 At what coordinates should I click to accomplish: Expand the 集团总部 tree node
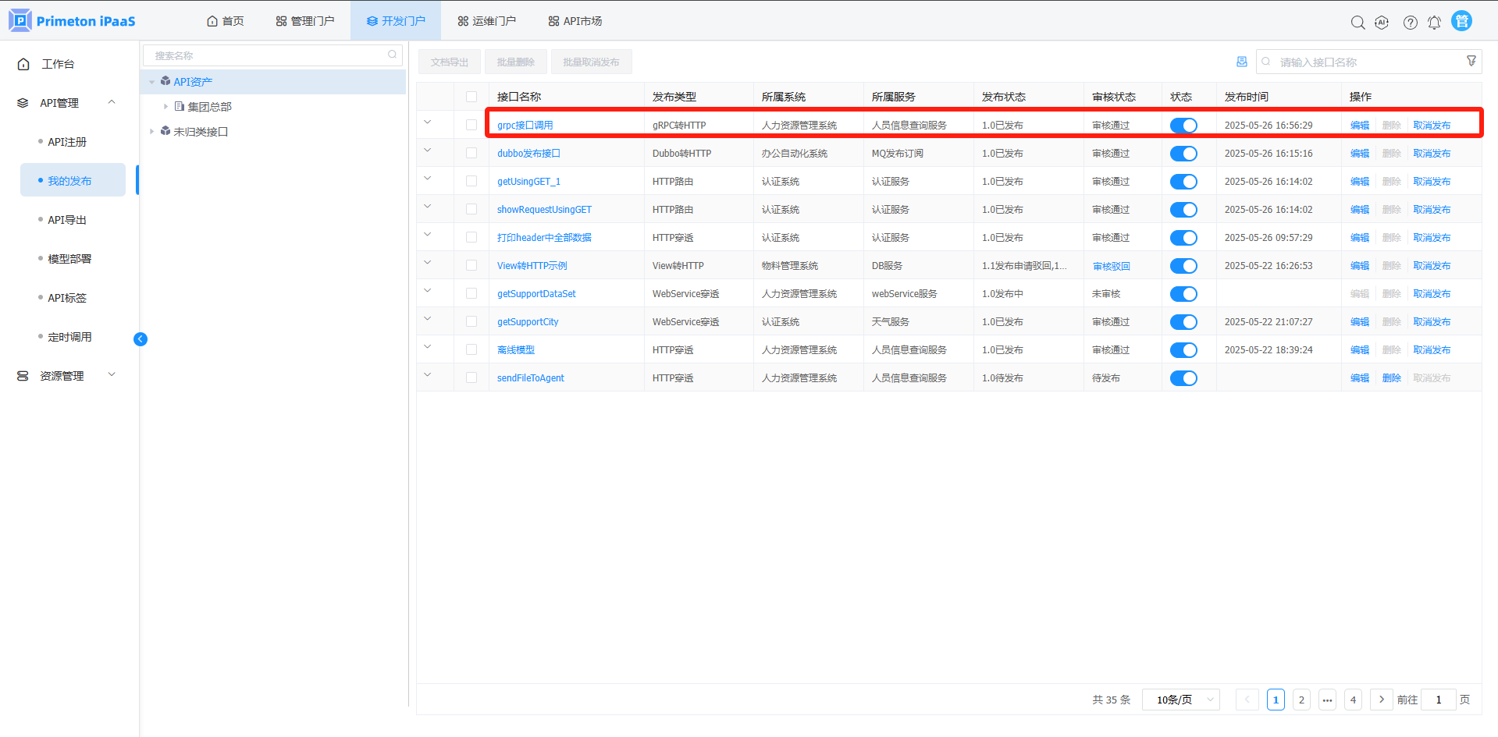165,107
